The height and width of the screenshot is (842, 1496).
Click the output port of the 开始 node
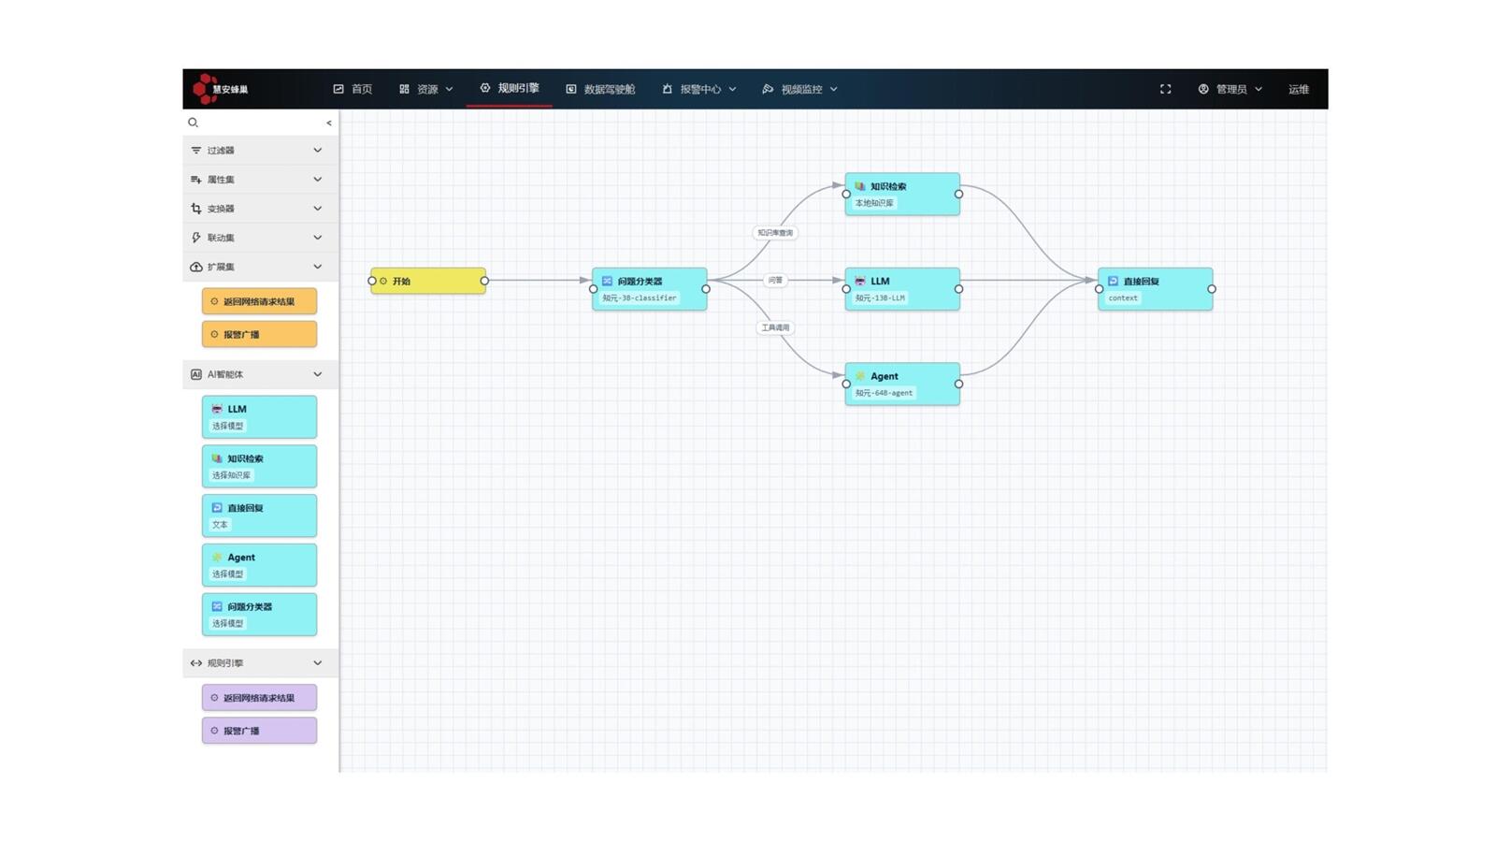click(x=484, y=281)
